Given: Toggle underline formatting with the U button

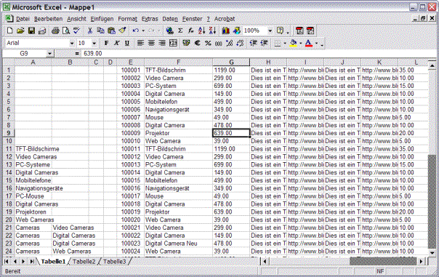Looking at the screenshot, I should 127,43.
